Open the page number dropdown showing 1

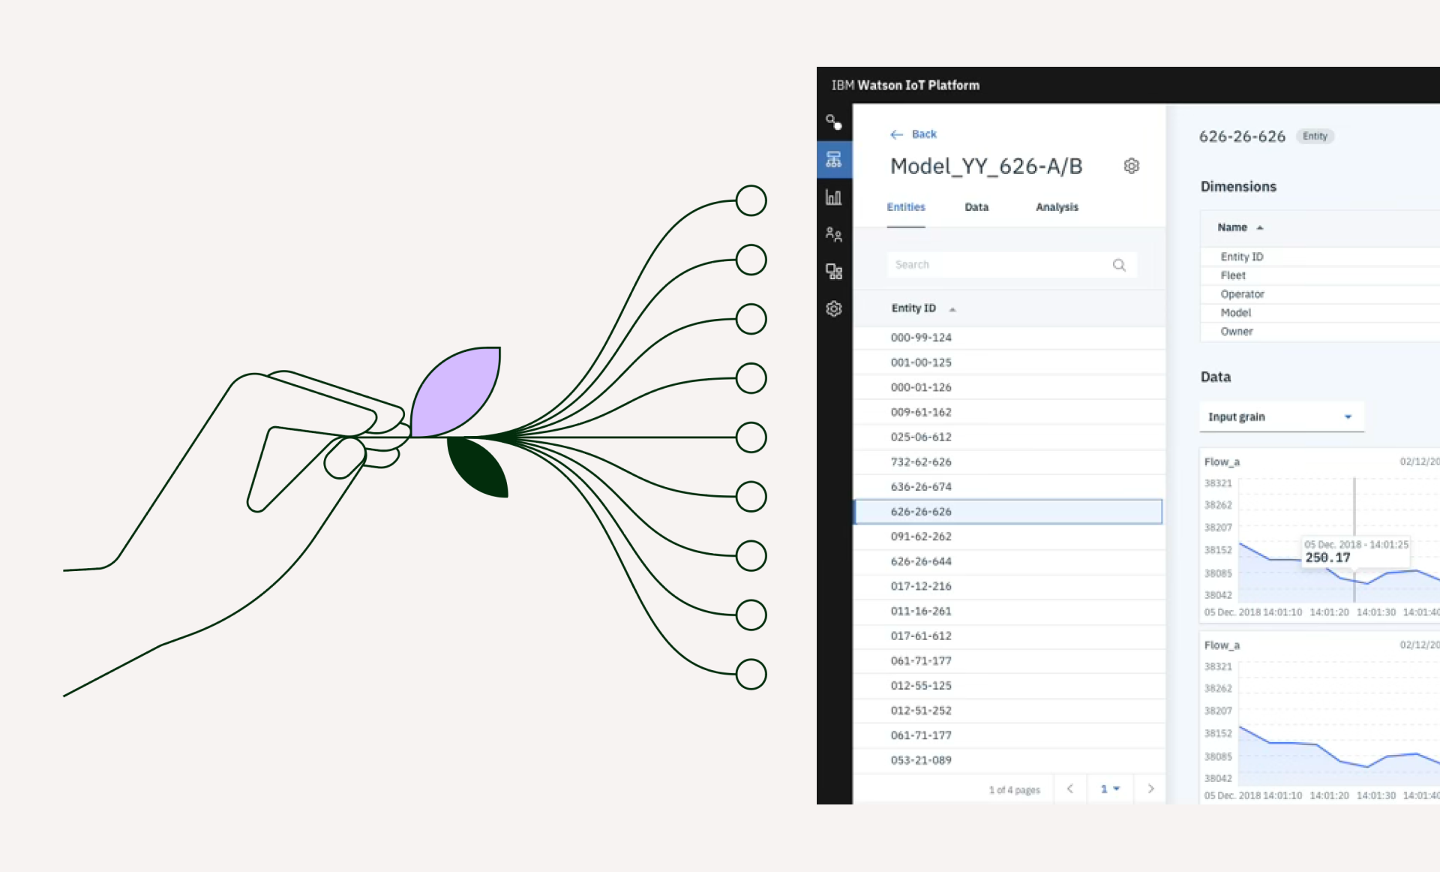tap(1110, 789)
